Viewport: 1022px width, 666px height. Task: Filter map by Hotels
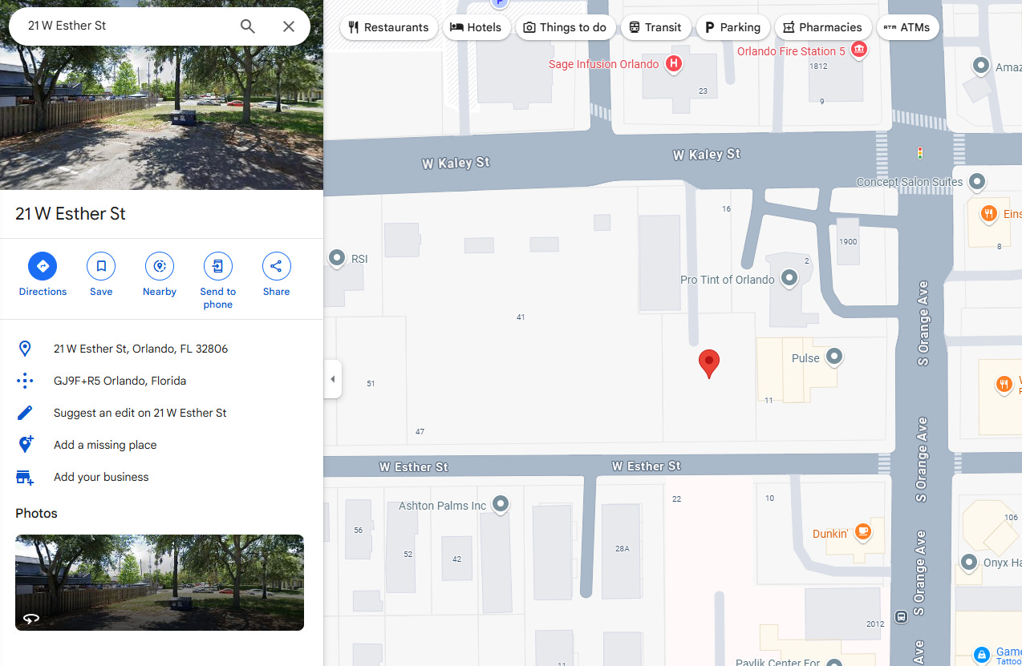tap(477, 27)
